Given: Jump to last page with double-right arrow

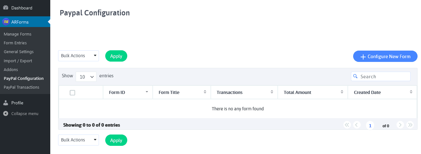Looking at the screenshot, I should 410,125.
